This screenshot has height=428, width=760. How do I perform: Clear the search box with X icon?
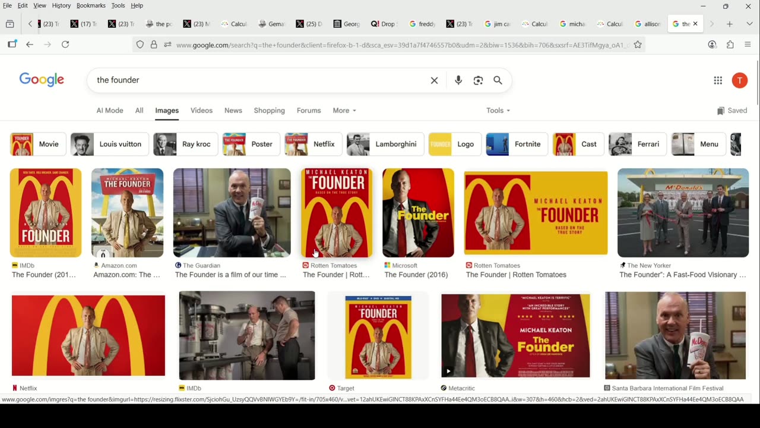coord(434,80)
